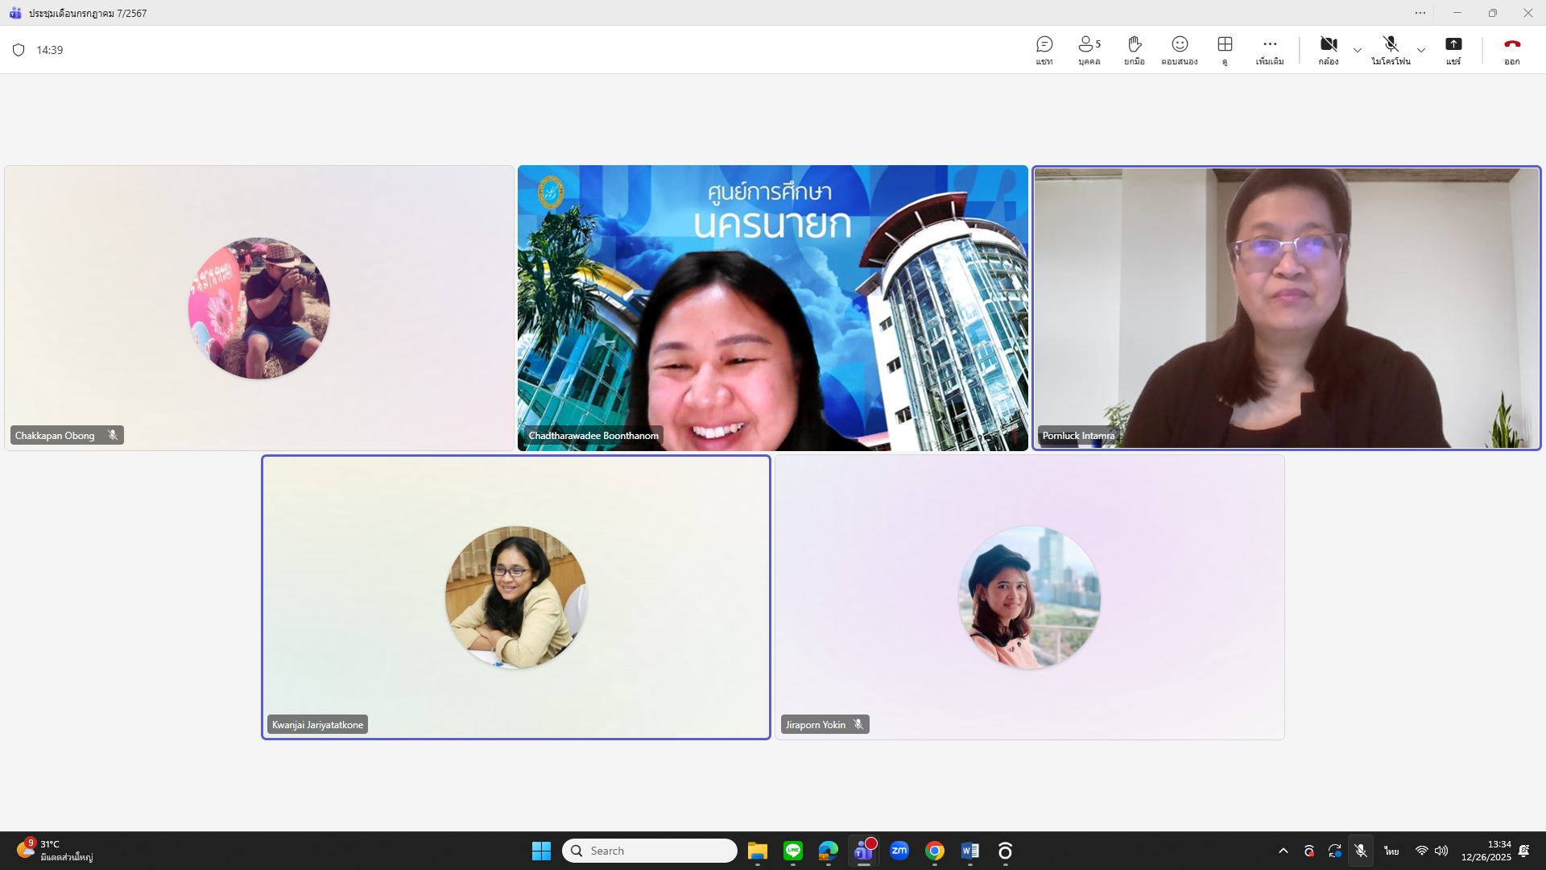Unmute the microphone in toolbar

coord(1390,50)
